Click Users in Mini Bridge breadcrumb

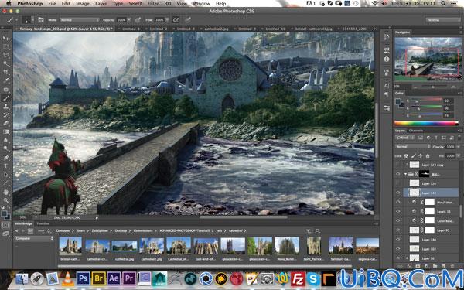80,230
